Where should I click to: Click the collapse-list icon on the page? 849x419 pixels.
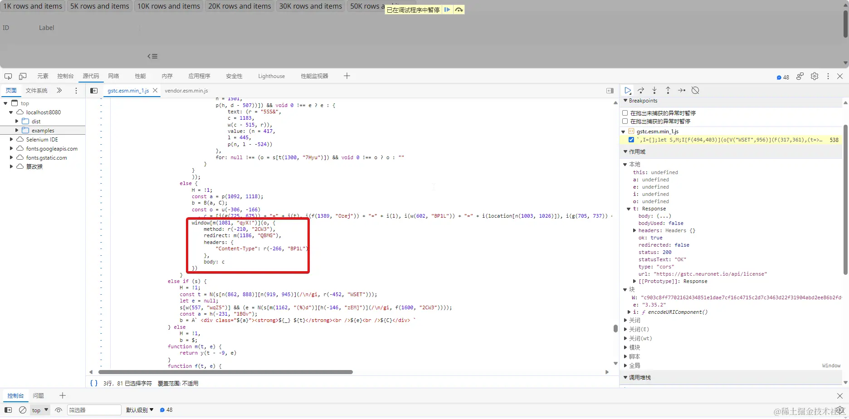pos(152,56)
